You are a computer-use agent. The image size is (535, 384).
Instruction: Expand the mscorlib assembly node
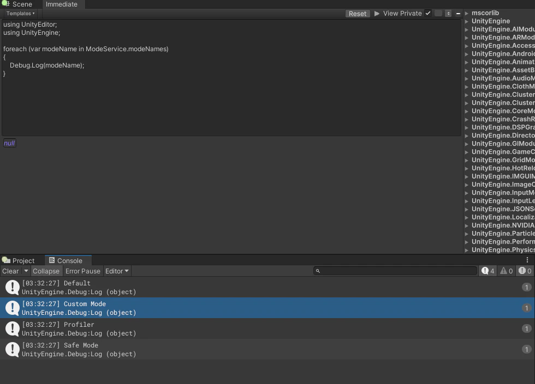[466, 13]
